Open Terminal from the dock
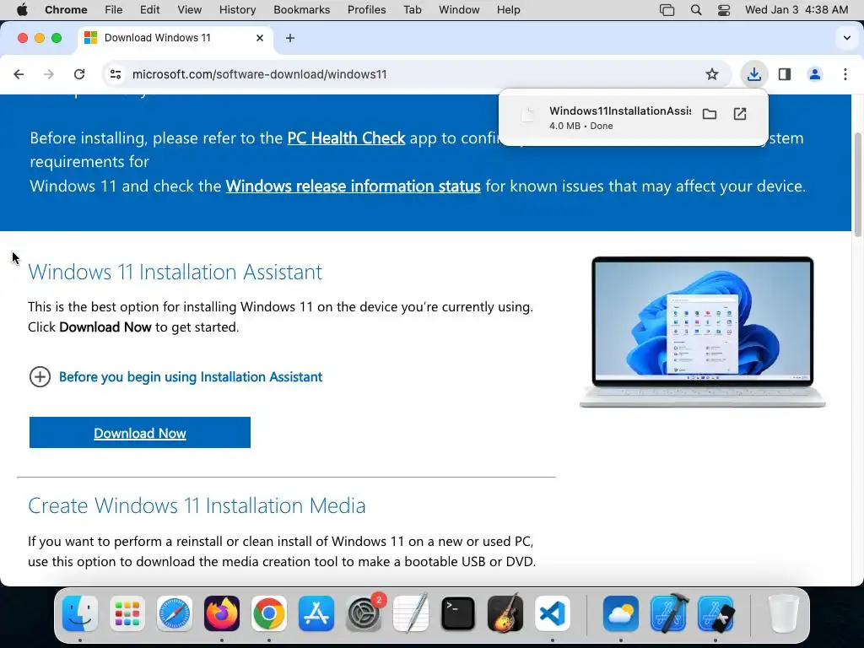864x648 pixels. [x=458, y=613]
